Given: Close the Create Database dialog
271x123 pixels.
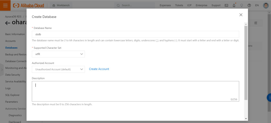Looking at the screenshot, I should (241, 15).
